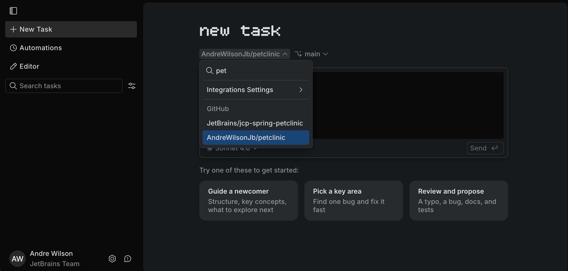Collapse the sidebar with the panel icon
Image resolution: width=568 pixels, height=271 pixels.
pyautogui.click(x=13, y=11)
